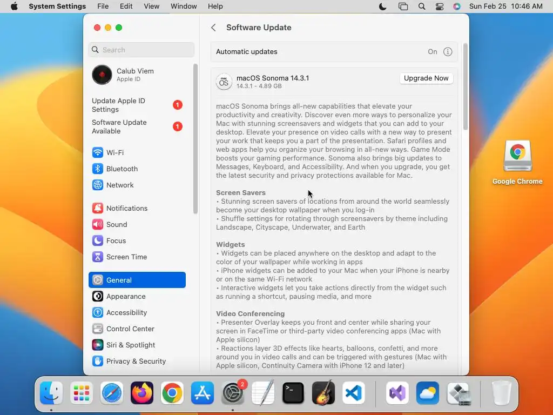553x415 pixels.
Task: Open the Window menu
Action: (x=184, y=6)
